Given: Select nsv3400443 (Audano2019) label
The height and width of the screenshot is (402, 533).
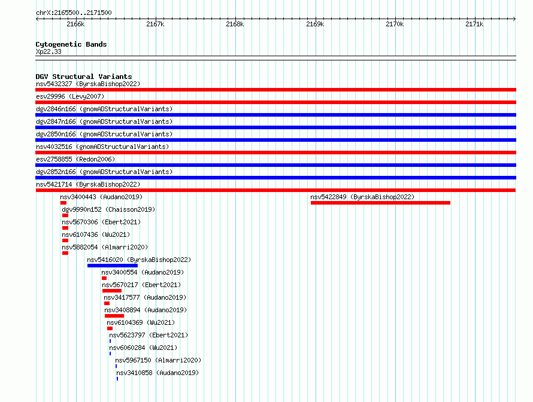Looking at the screenshot, I should pos(101,197).
